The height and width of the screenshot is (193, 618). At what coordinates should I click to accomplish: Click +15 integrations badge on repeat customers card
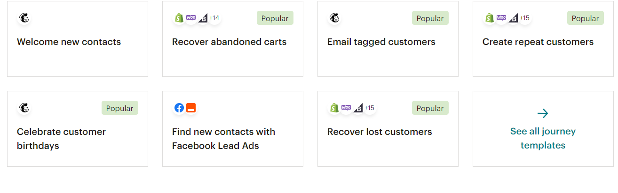(x=525, y=18)
